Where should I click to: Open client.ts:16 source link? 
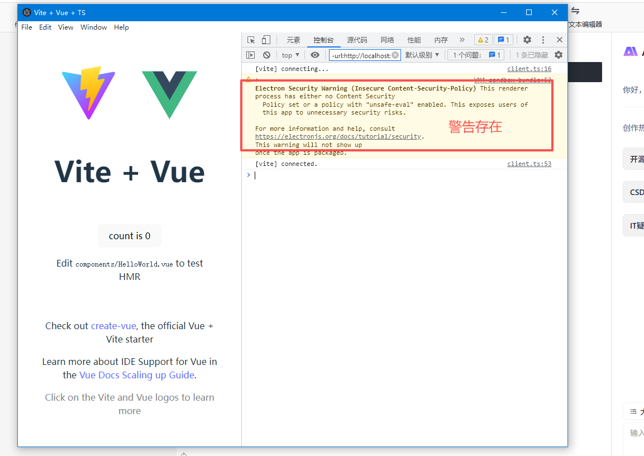pyautogui.click(x=529, y=69)
